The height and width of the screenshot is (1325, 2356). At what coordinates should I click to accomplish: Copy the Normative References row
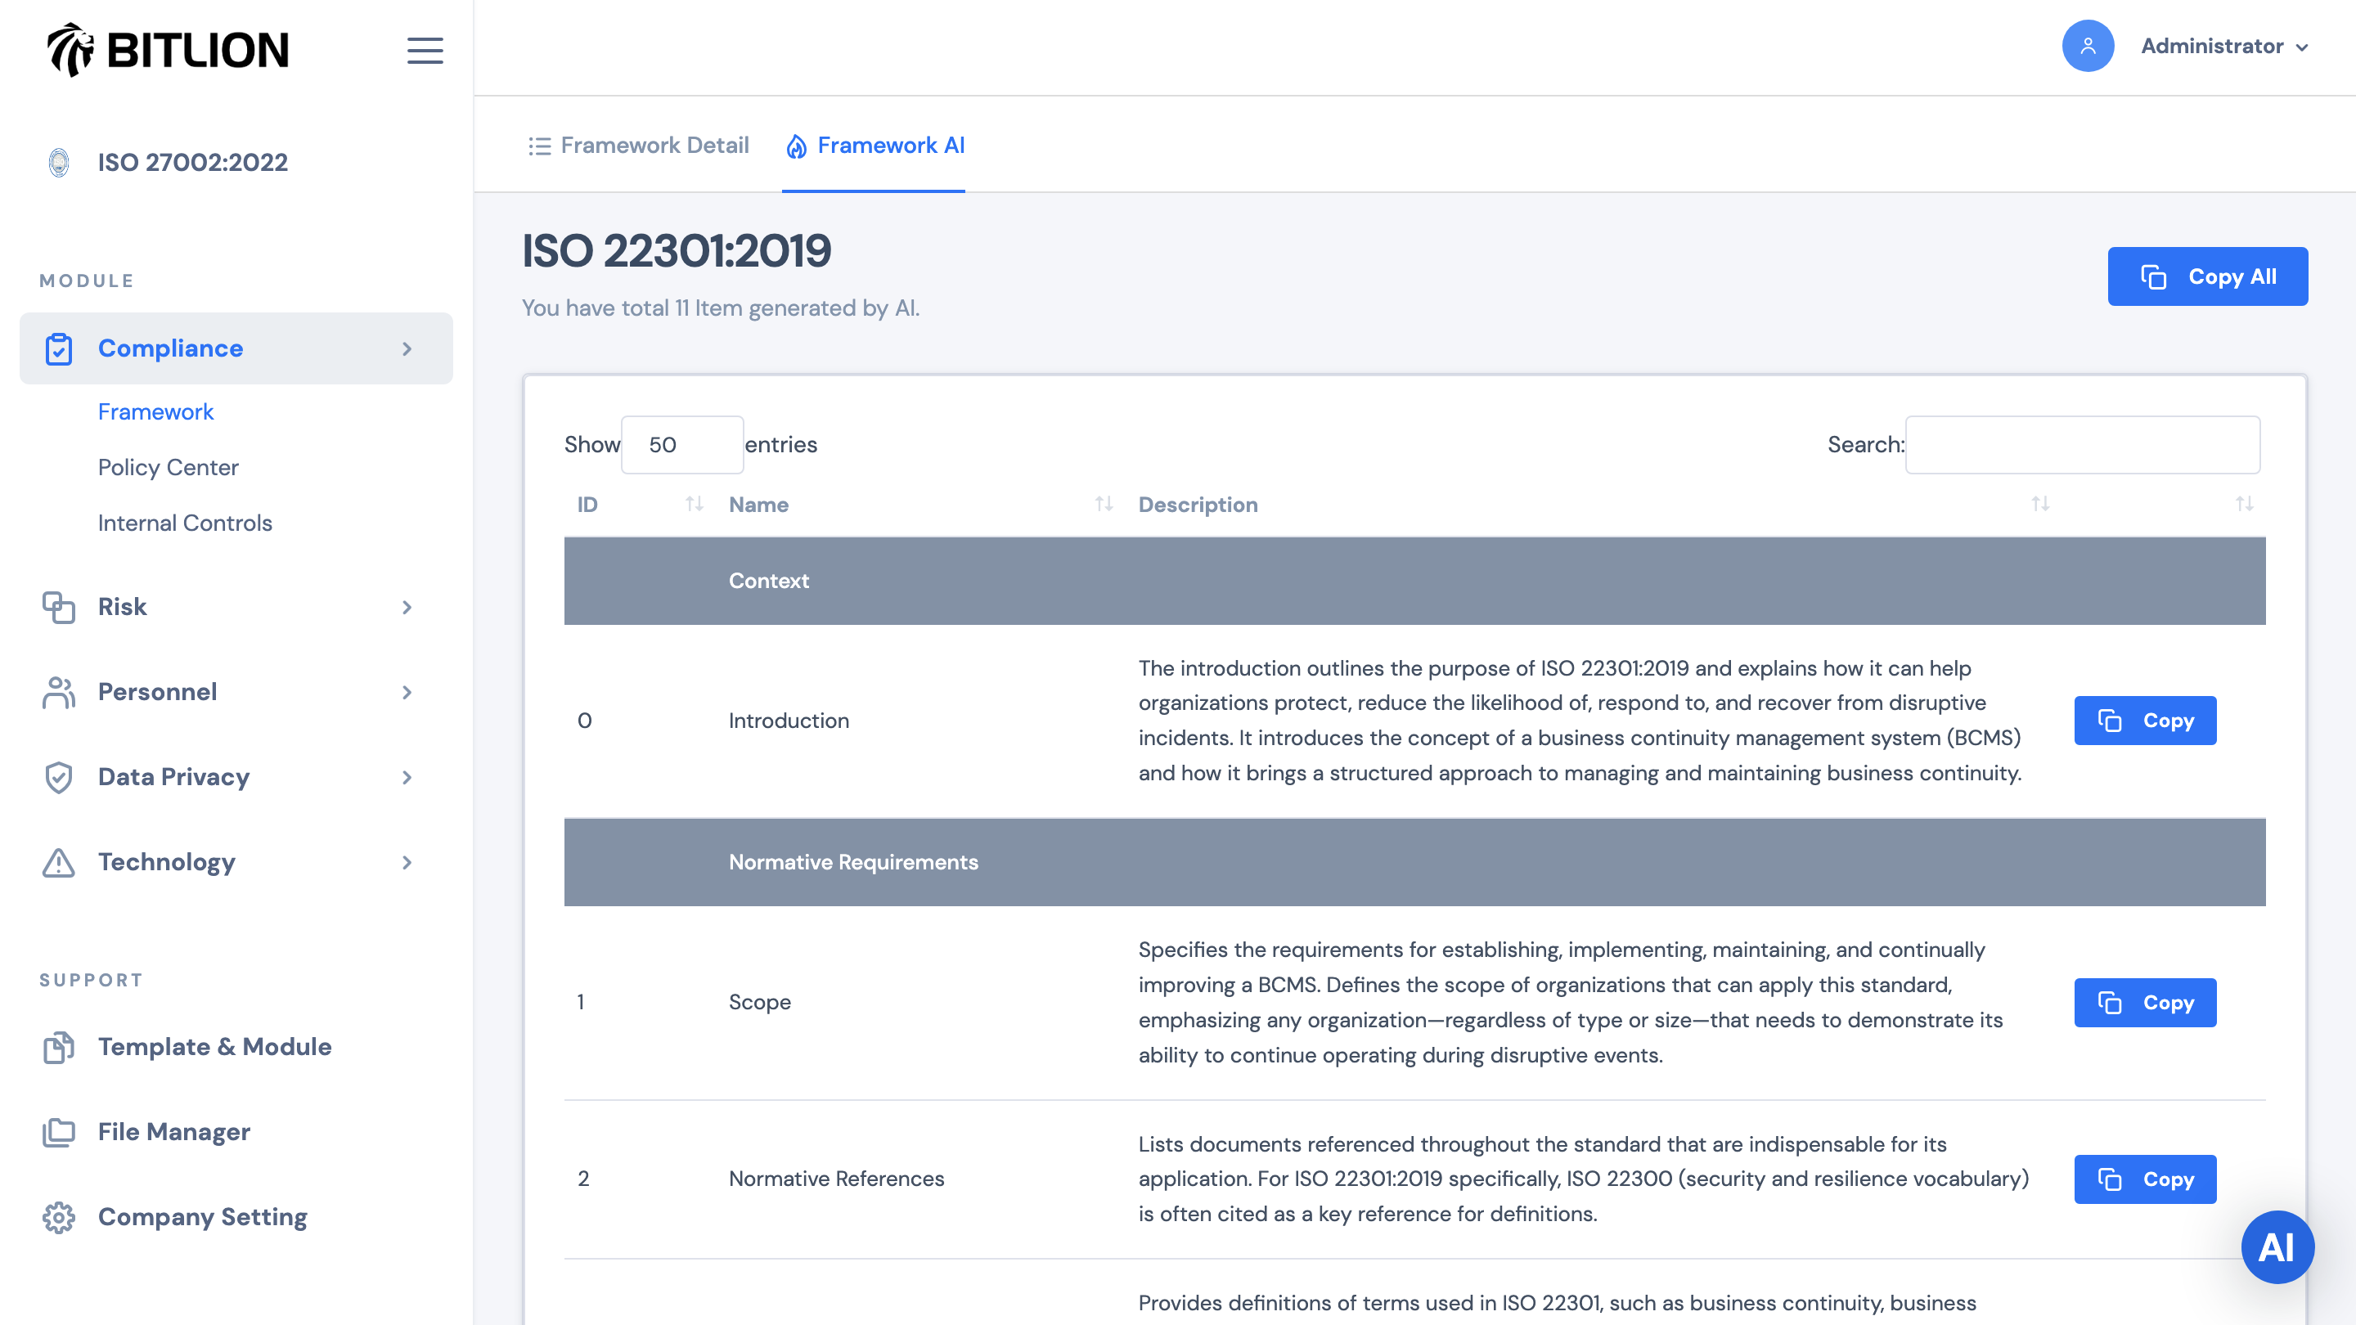point(2145,1179)
